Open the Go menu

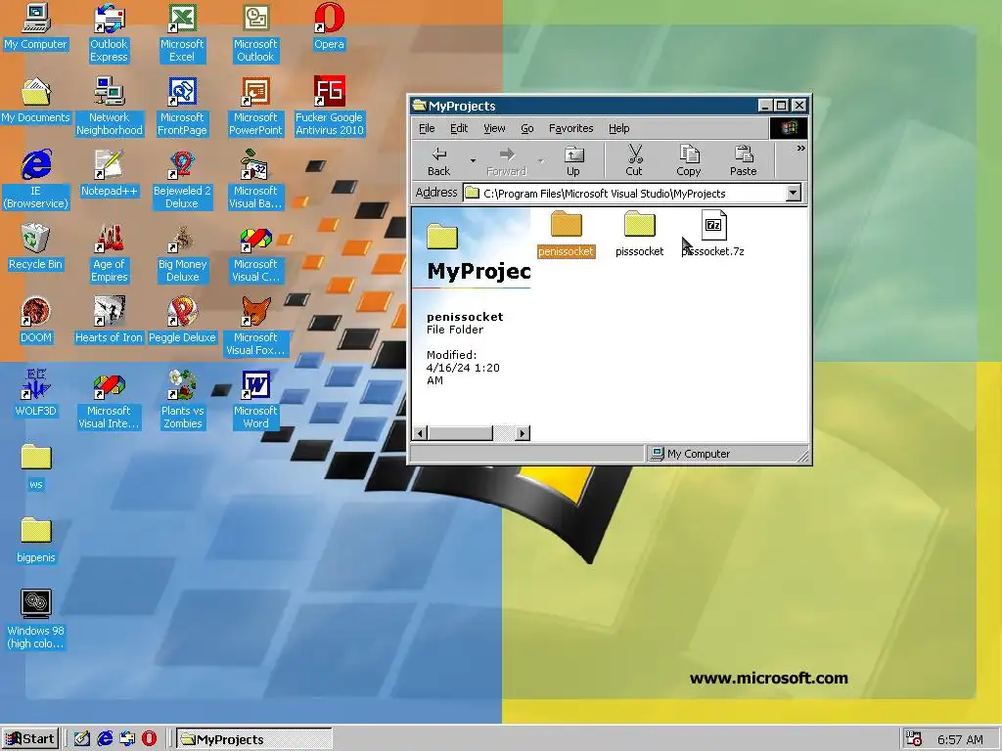click(527, 128)
